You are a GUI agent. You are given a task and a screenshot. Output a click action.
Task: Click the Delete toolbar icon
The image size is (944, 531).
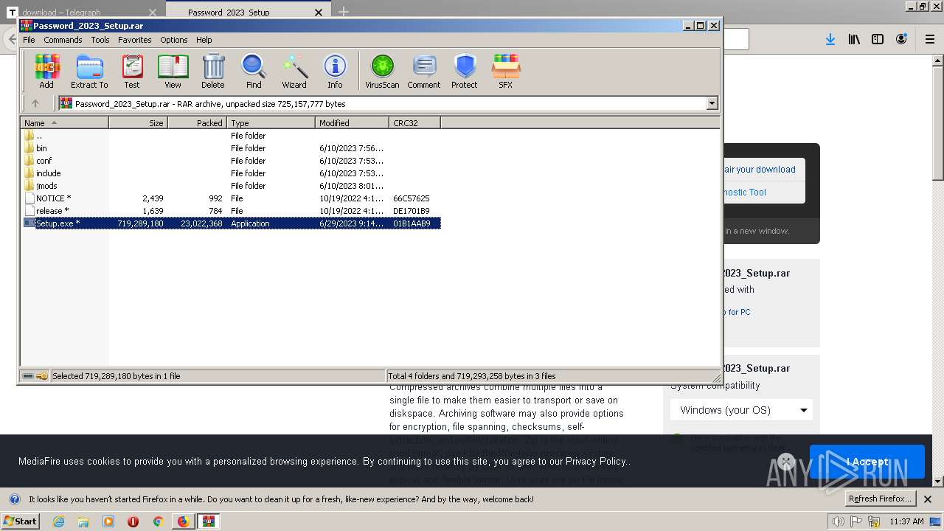213,72
